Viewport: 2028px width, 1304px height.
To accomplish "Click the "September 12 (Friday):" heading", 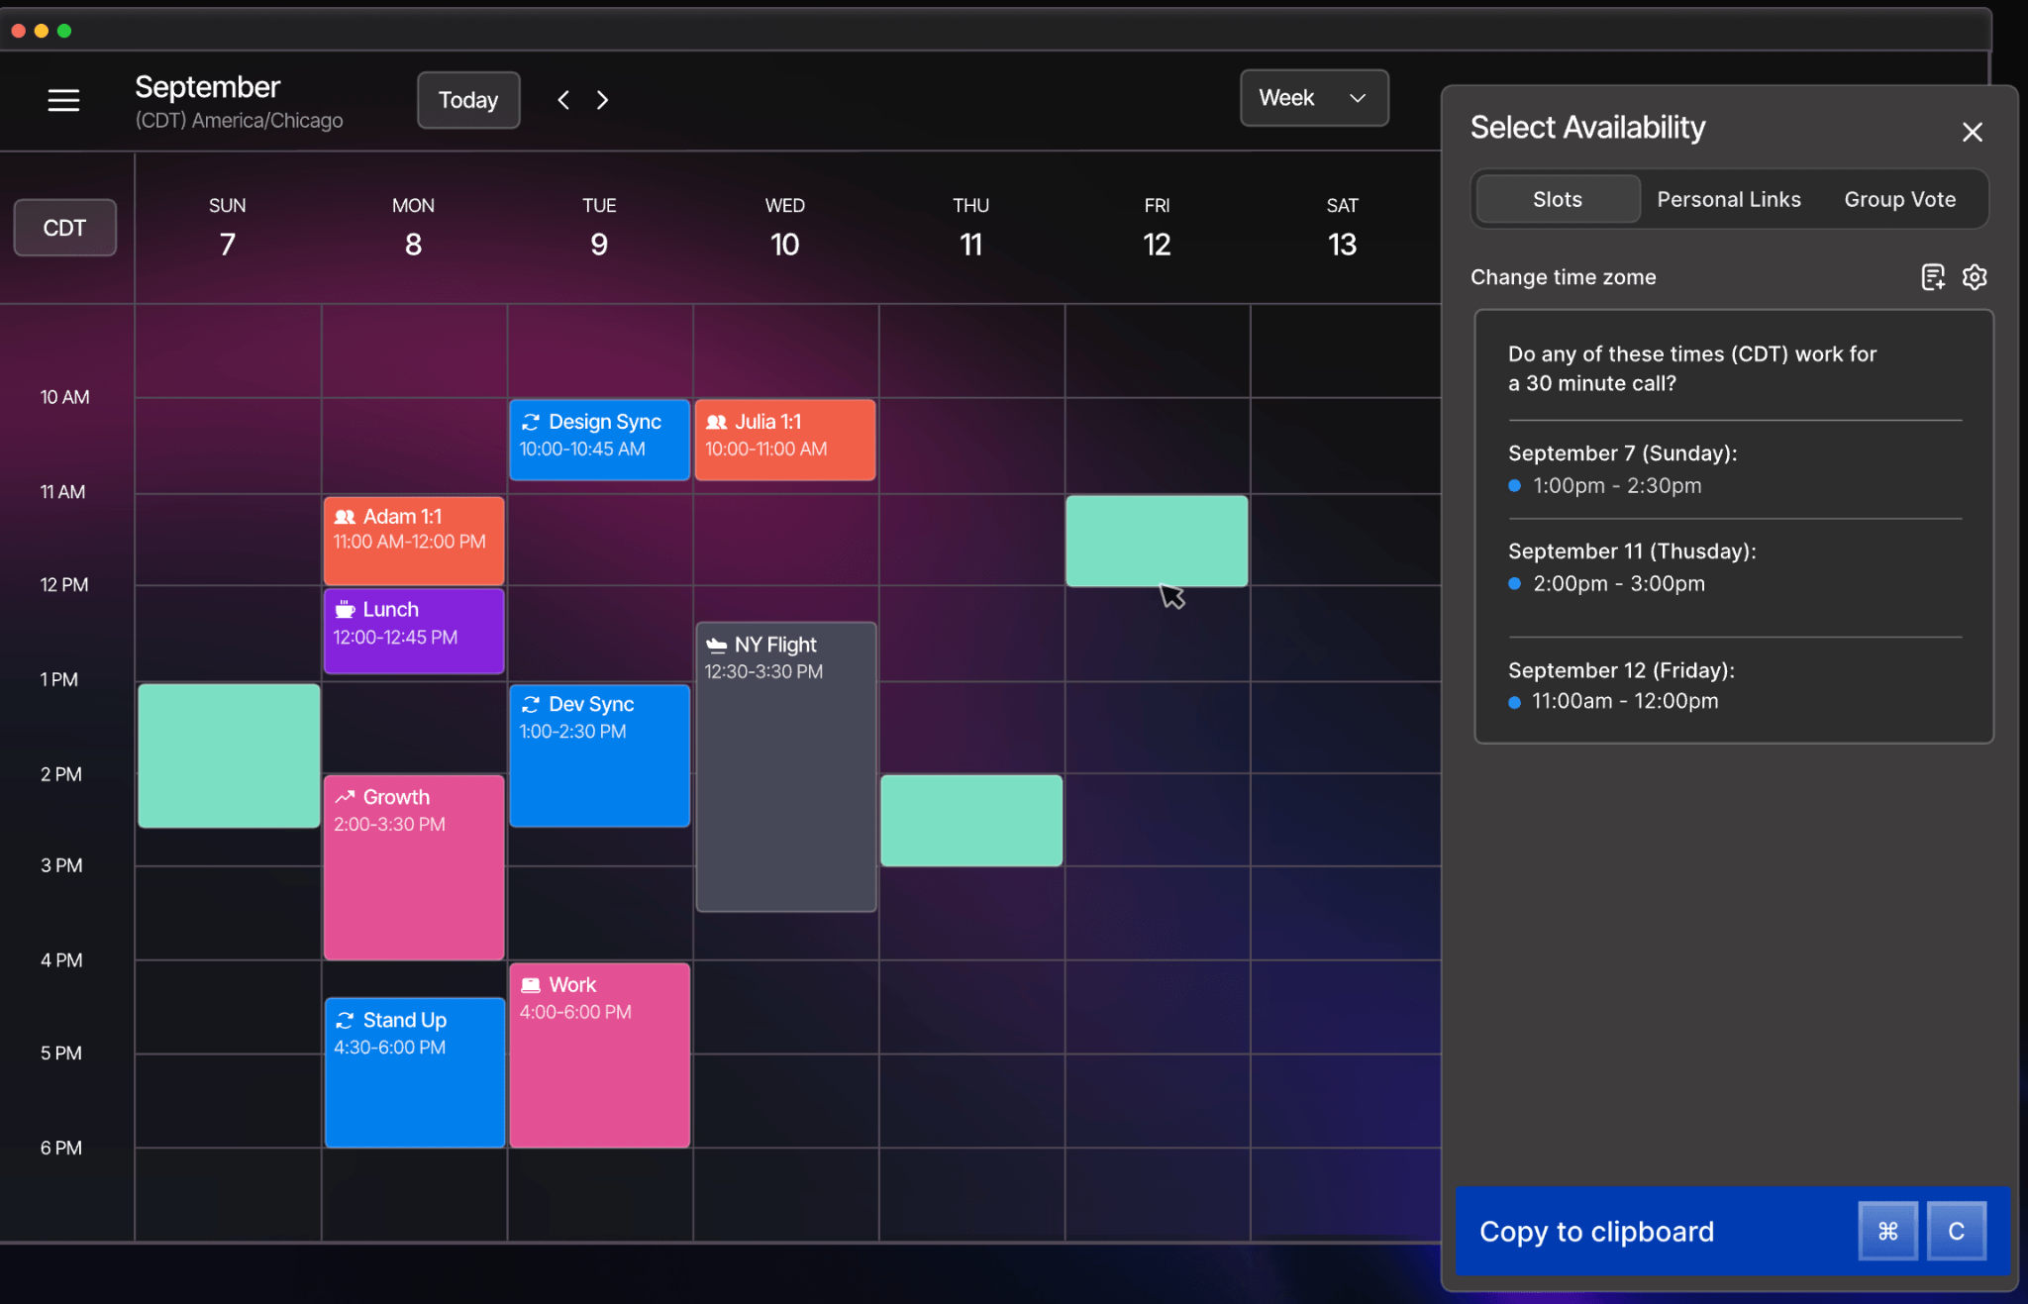I will click(1621, 670).
